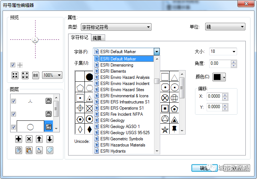Select the empty triangle symbol
Screen dimensions: 257x179
tap(174, 77)
